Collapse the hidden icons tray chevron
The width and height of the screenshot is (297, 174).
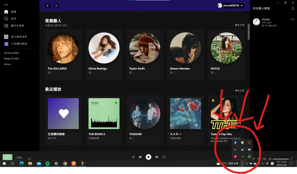point(242,164)
